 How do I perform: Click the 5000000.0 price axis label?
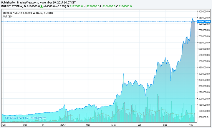(x=204, y=61)
